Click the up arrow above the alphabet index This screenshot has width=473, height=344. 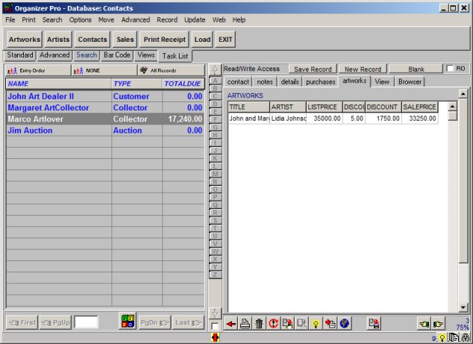click(215, 70)
